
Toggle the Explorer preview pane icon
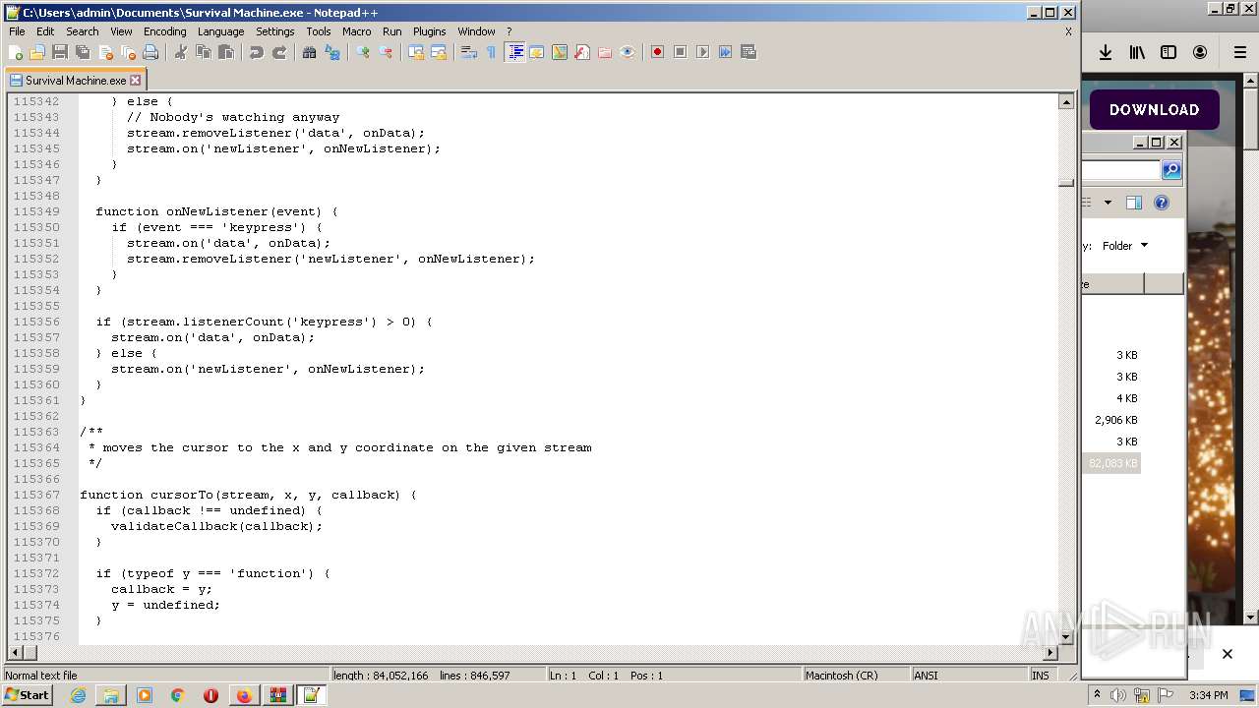(1134, 203)
